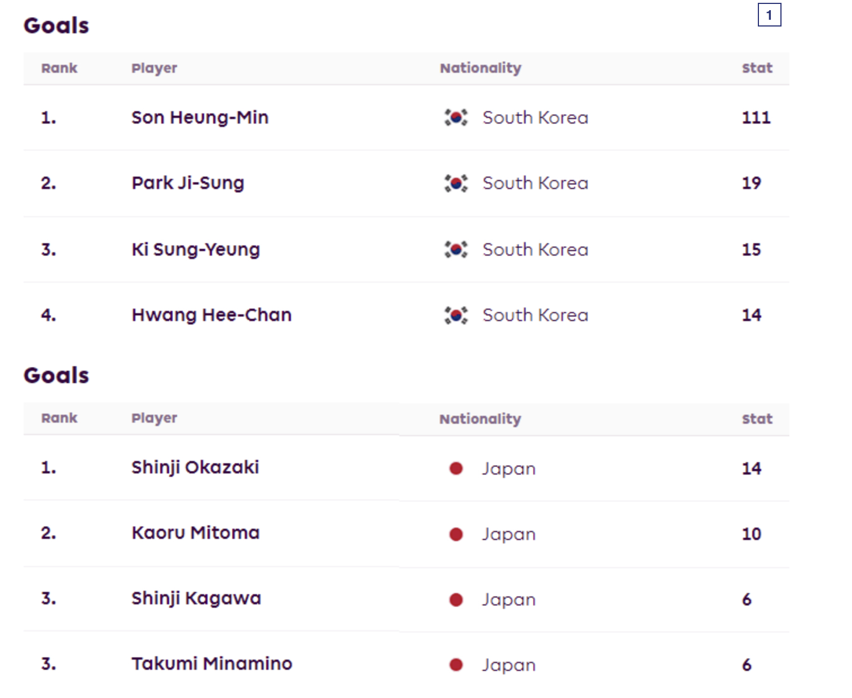Viewport: 852px width, 698px height.
Task: Click the Japan flag in Shinji Kagawa's row
Action: coord(456,599)
